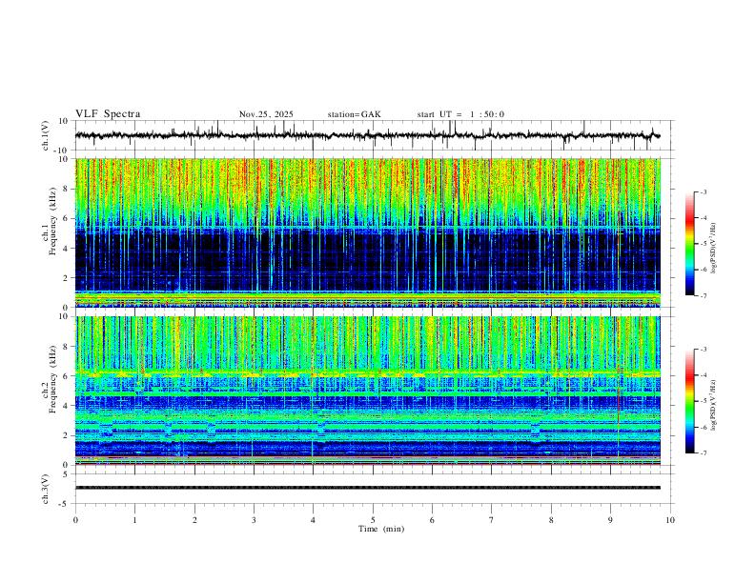The height and width of the screenshot is (583, 755).
Task: Click inside the ch.1 spectrogram panel
Action: click(x=367, y=232)
